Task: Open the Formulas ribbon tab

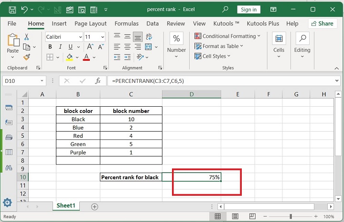Action: tap(126, 23)
